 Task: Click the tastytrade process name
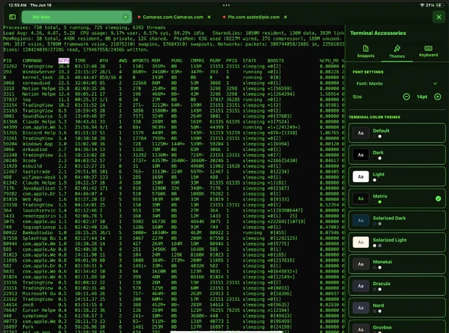36,171
